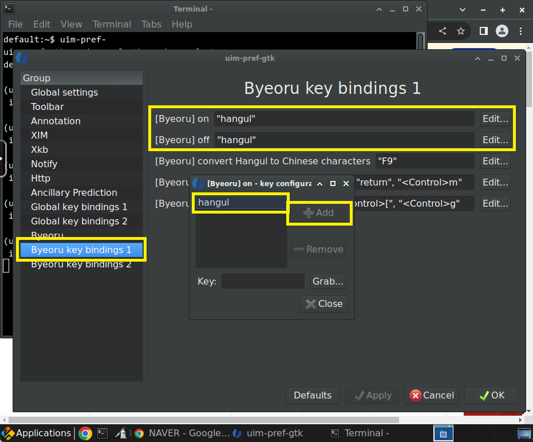Screen dimensions: 533x442
Task: Confirm preferences with OK
Action: pos(491,396)
